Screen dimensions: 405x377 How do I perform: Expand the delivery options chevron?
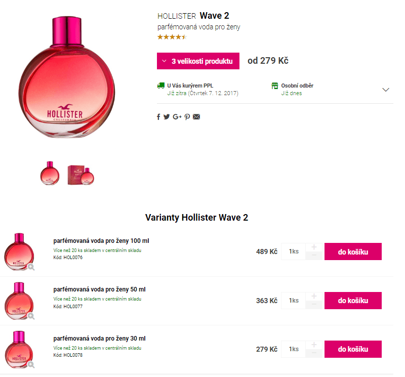pyautogui.click(x=386, y=89)
